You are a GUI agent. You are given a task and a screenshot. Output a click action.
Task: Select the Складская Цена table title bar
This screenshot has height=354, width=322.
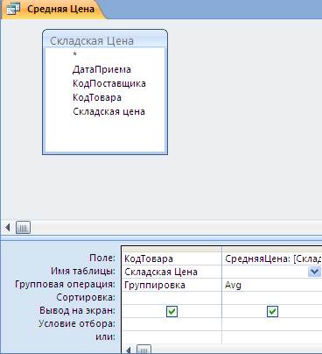pyautogui.click(x=105, y=40)
